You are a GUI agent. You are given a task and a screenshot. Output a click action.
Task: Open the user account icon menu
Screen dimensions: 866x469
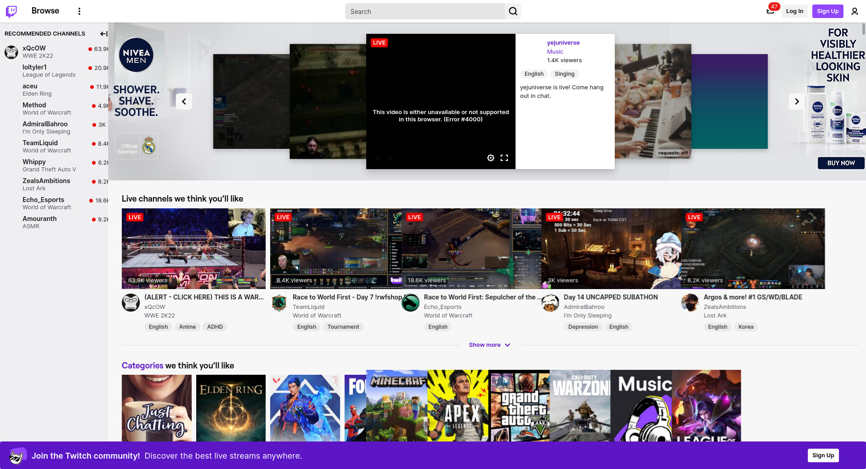click(x=854, y=11)
